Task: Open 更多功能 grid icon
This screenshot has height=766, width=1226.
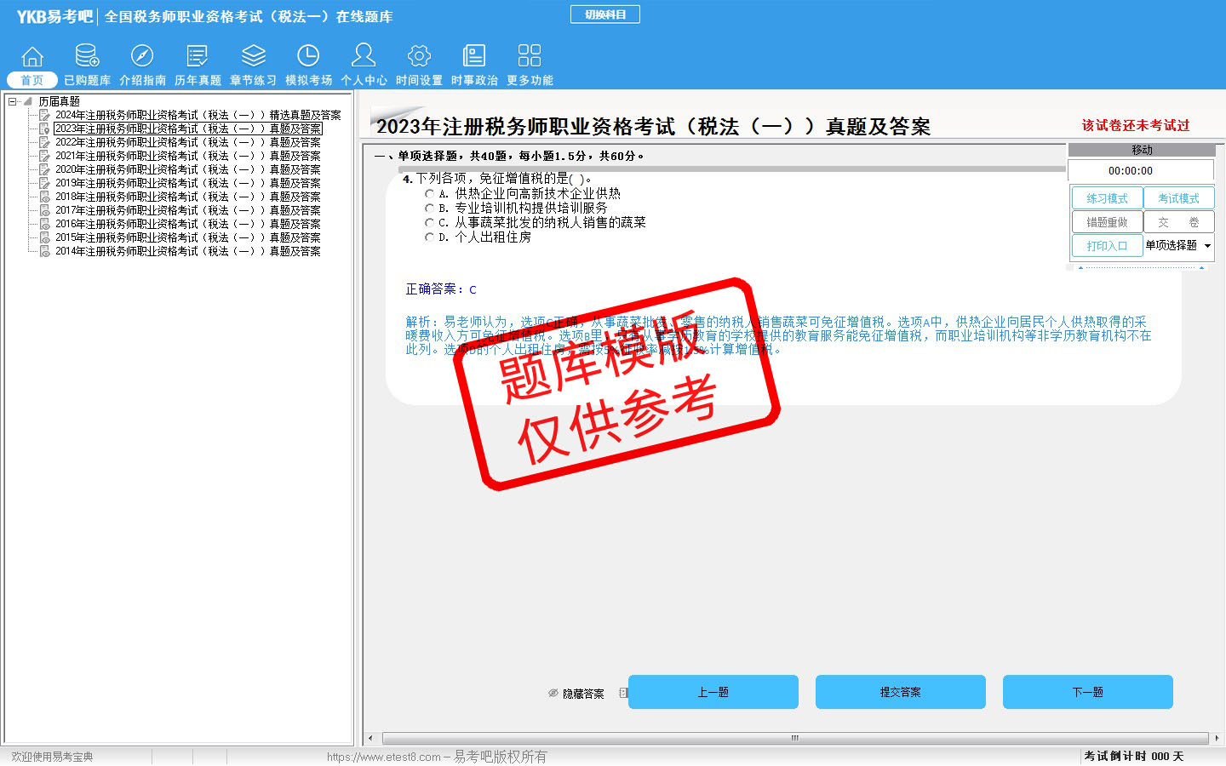Action: (530, 57)
